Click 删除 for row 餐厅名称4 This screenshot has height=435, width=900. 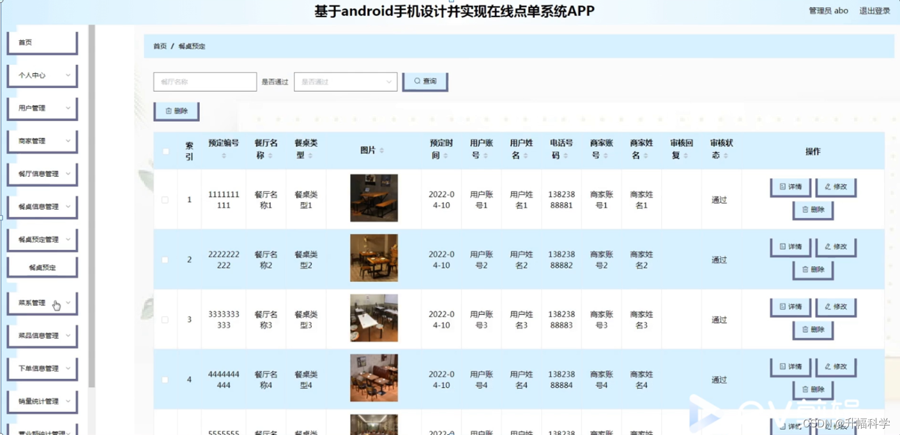(813, 390)
